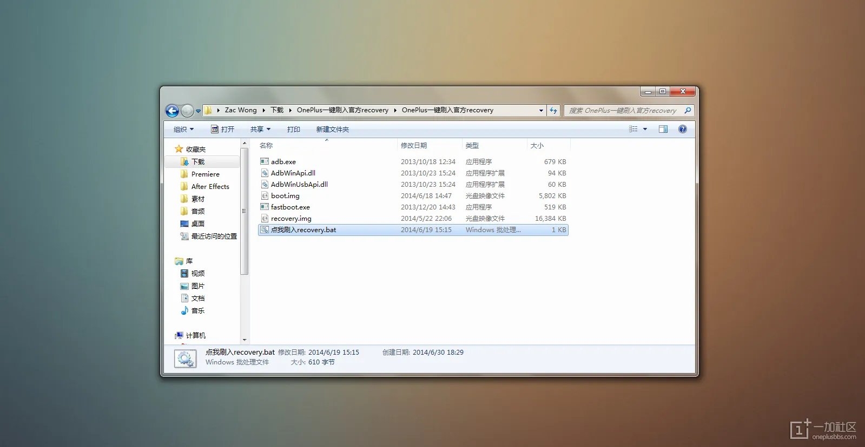Select 桌面 in the navigation pane
Screen dimensions: 865x447
(197, 223)
